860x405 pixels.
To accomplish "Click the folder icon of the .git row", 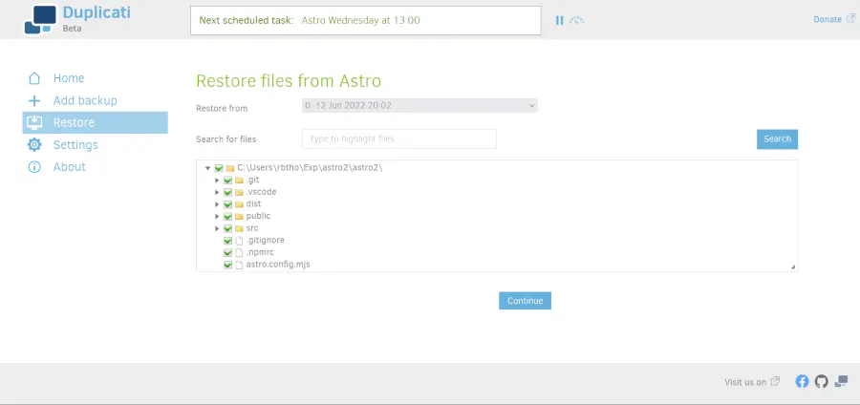I will [239, 181].
